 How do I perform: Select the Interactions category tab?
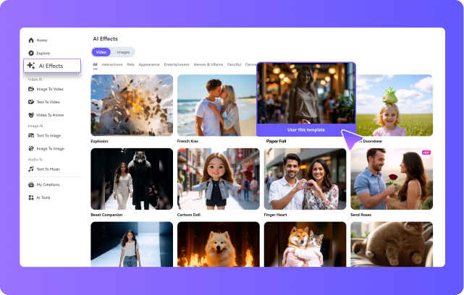pyautogui.click(x=112, y=64)
